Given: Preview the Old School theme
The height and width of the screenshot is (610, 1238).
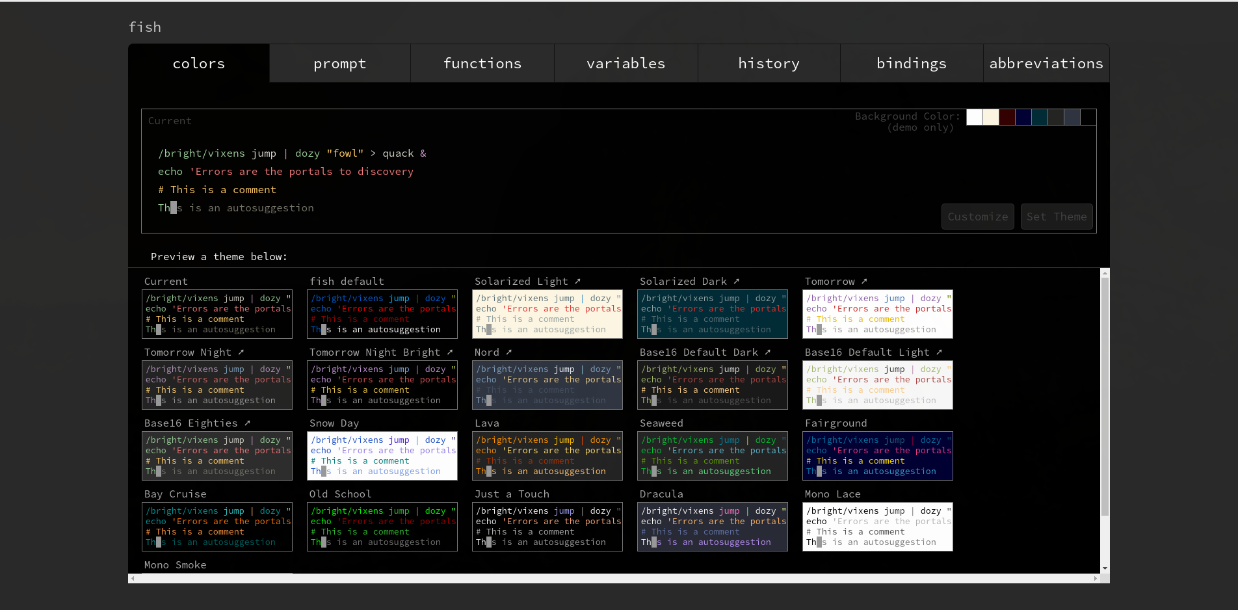Looking at the screenshot, I should click(382, 527).
